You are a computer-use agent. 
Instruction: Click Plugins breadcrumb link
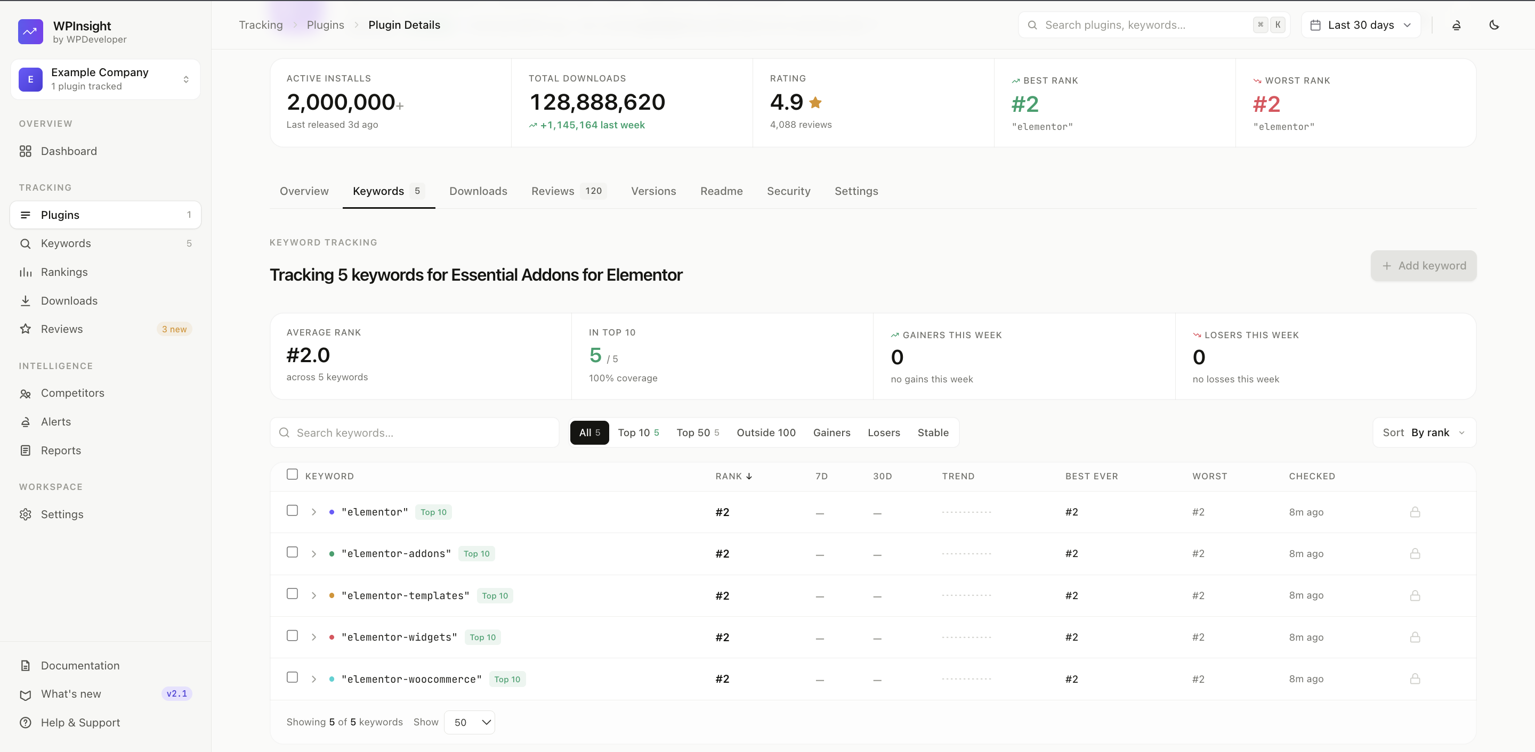coord(325,25)
